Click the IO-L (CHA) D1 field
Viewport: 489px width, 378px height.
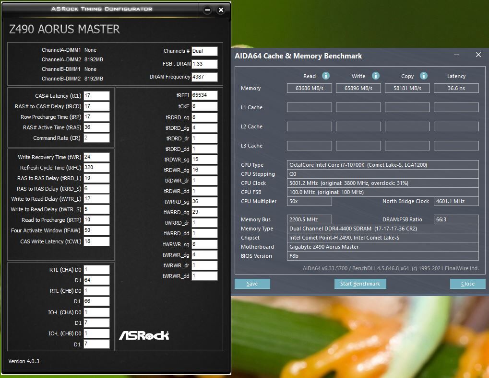click(96, 323)
